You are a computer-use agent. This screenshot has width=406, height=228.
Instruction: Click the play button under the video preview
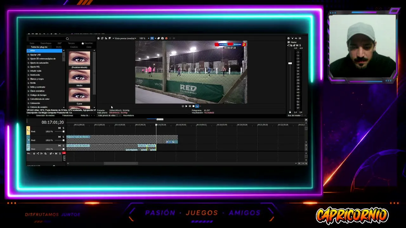point(186,106)
